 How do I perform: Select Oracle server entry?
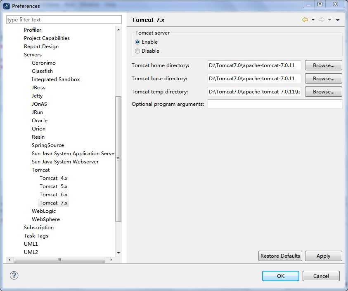[40, 120]
